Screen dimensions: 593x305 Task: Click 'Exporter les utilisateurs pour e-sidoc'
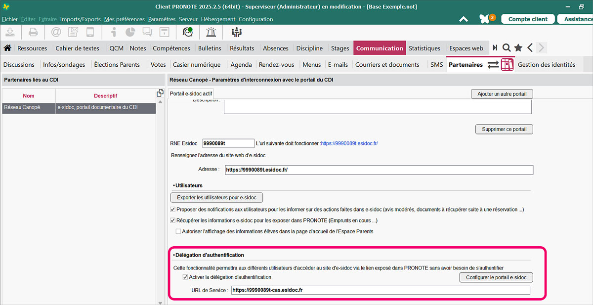217,198
